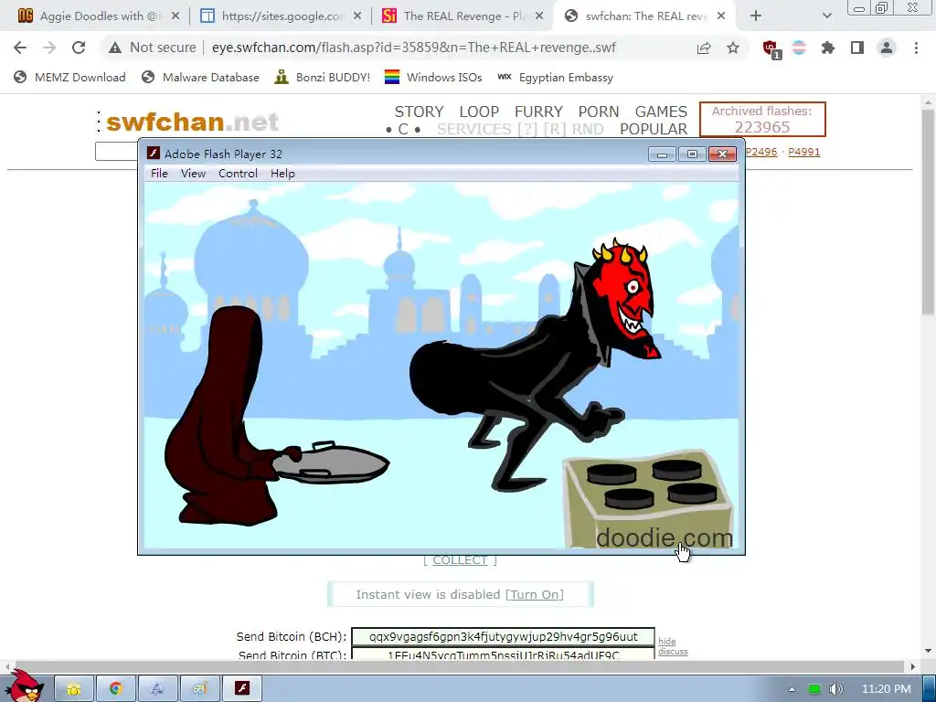Reload the swfchan page
The image size is (936, 702).
point(79,48)
